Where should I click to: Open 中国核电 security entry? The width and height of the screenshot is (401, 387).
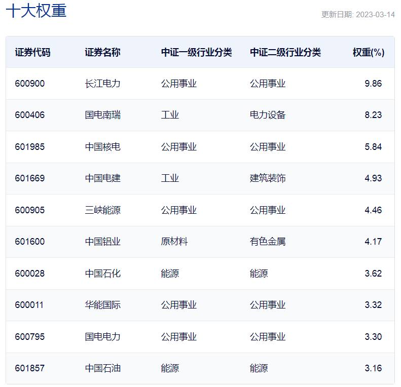102,147
